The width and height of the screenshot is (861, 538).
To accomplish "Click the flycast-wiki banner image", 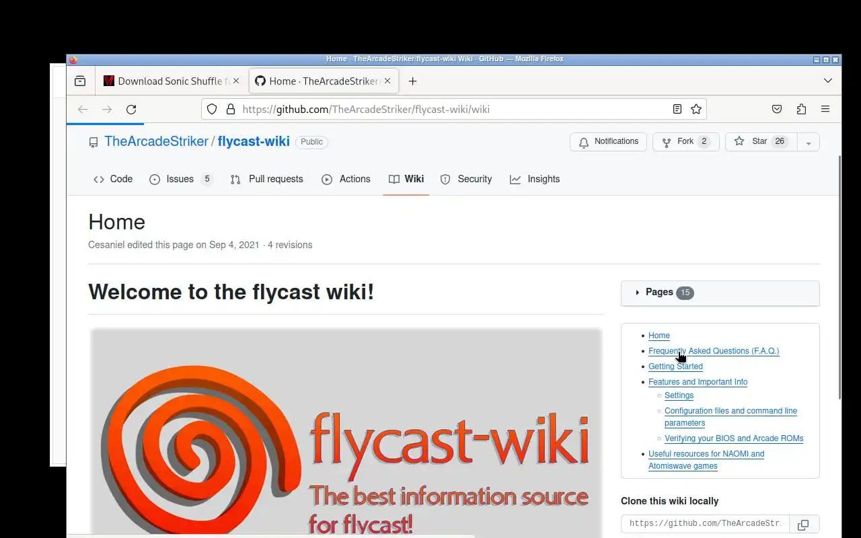I will pos(346,432).
